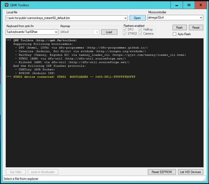Toggle the DFU flasher checkbox

coord(125,29)
